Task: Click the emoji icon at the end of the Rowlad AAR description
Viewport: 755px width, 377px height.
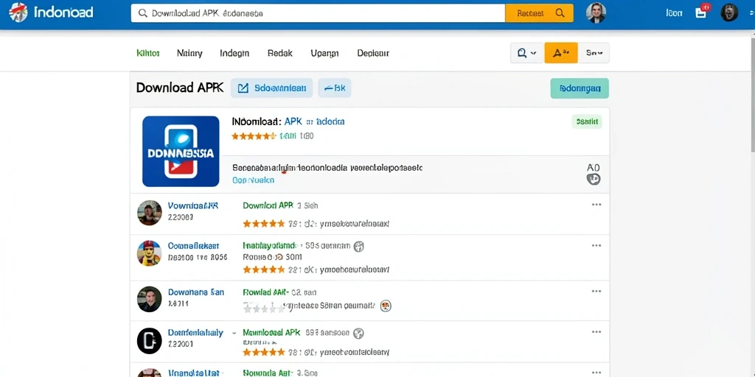Action: click(386, 306)
